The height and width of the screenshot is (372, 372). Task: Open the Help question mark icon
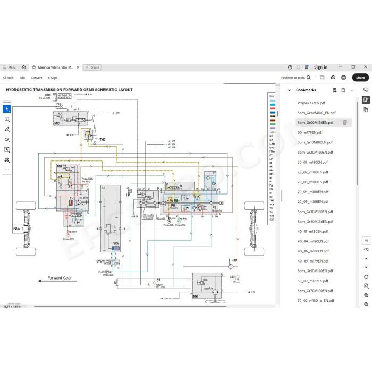(290, 67)
